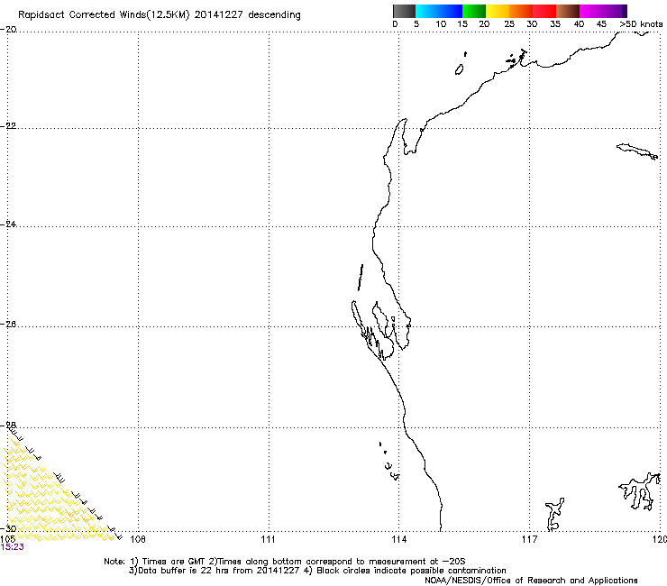This screenshot has width=667, height=586.
Task: Select the green 15-20 knots legend segment
Action: [474, 11]
